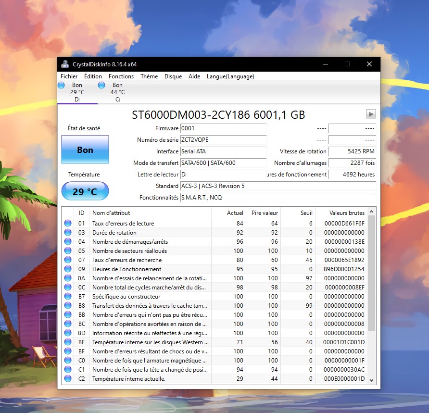Click the CrystalDiskInfo title bar icon
This screenshot has height=413, width=429.
[65, 64]
